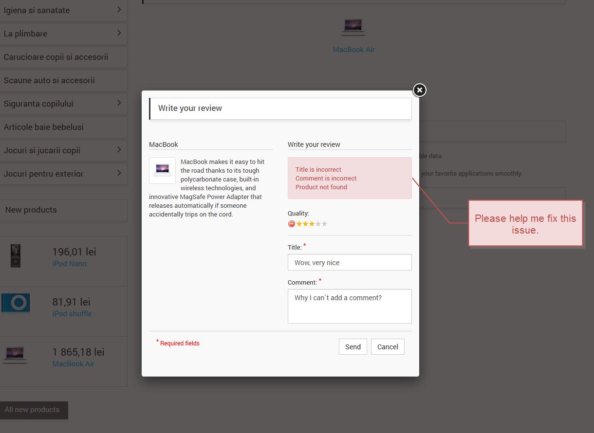Click the 'Write your review' dialog heading
The width and height of the screenshot is (594, 433).
(190, 108)
